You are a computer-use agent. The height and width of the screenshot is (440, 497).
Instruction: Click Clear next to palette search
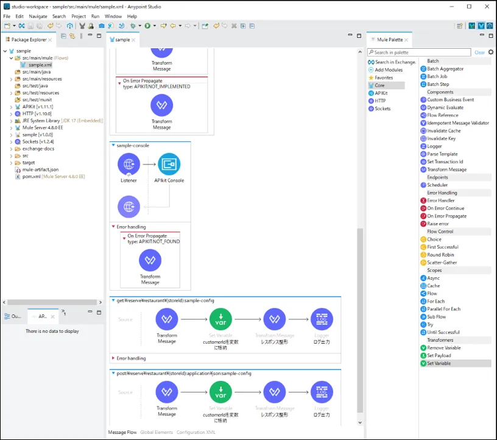point(479,52)
